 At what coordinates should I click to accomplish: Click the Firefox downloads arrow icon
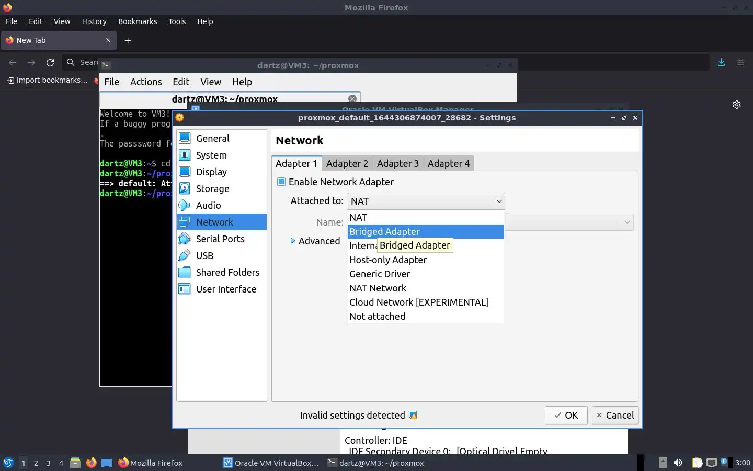721,62
